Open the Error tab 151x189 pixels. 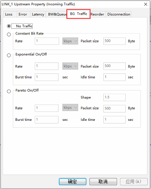coord(23,14)
